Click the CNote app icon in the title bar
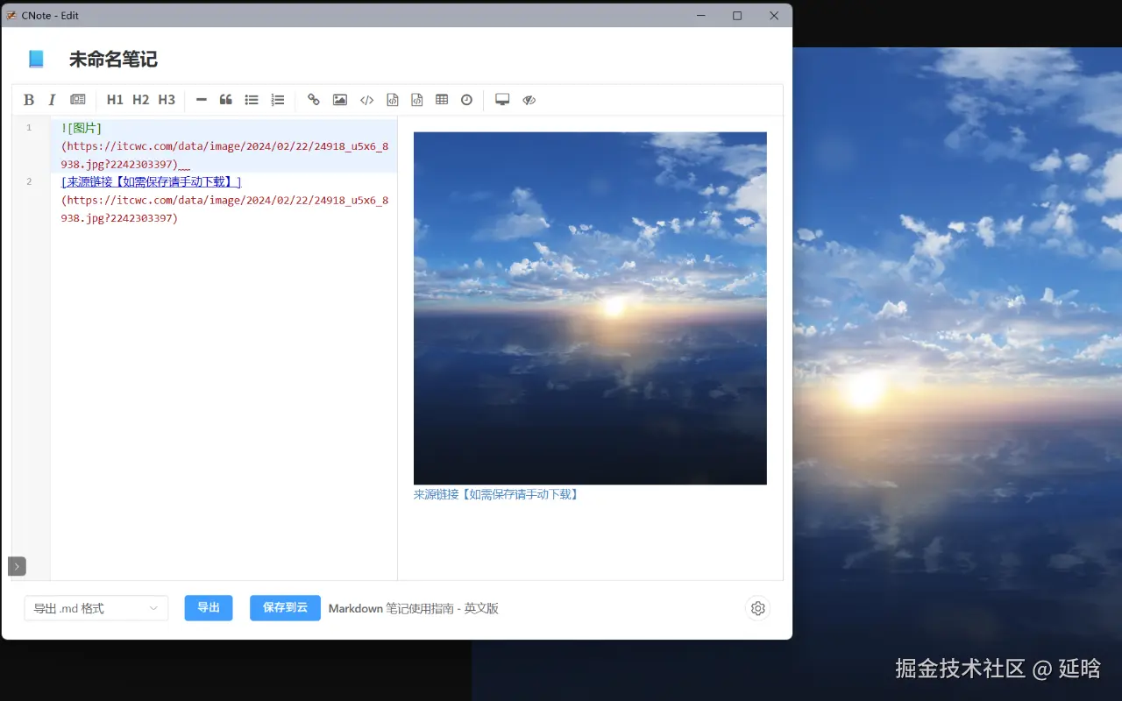This screenshot has height=701, width=1122. click(x=11, y=16)
